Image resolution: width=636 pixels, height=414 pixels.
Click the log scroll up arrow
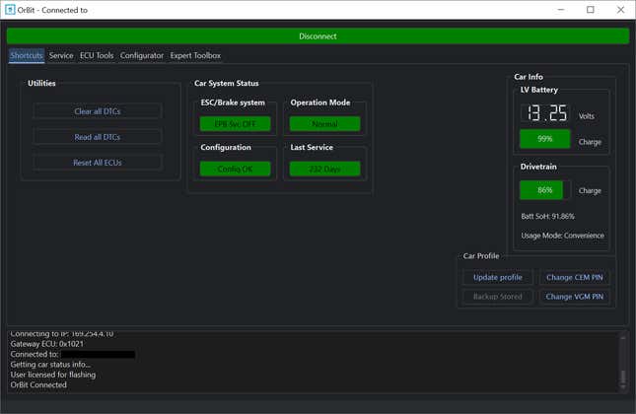tap(622, 338)
